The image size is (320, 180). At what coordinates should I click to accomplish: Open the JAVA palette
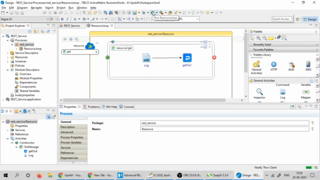pyautogui.click(x=291, y=66)
